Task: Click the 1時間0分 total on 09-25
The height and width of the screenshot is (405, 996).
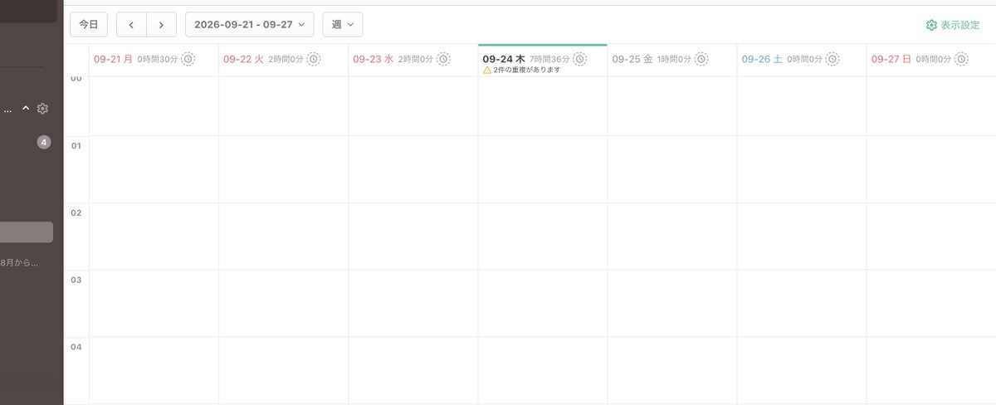Action: (674, 60)
